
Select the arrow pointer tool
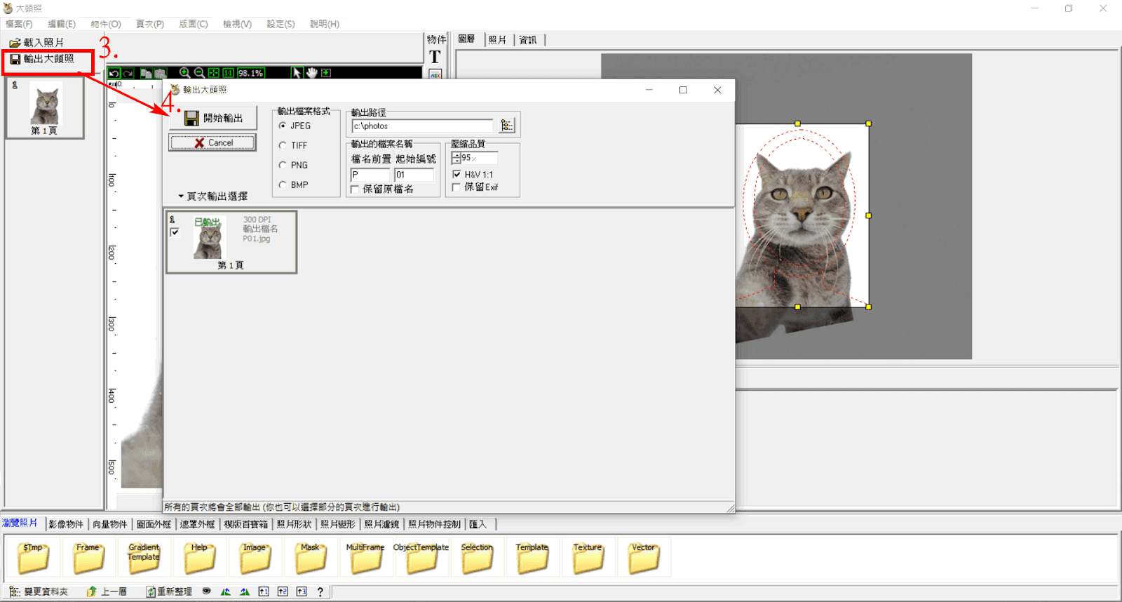pos(297,73)
